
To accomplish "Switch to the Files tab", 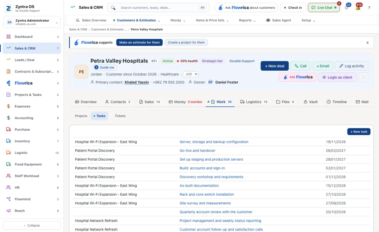I will pos(285,102).
